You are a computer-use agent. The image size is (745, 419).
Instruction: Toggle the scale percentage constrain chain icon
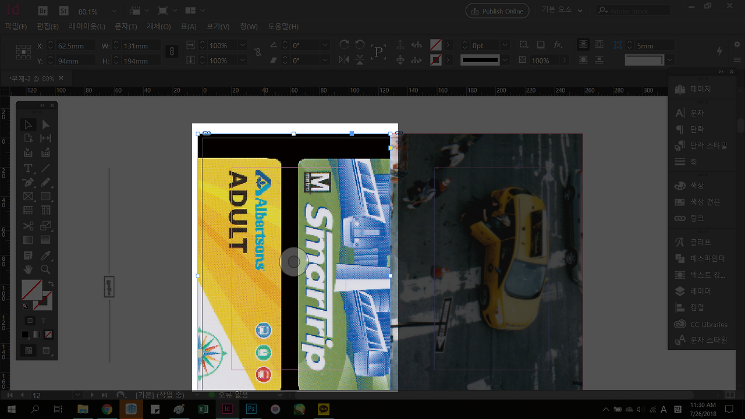258,52
